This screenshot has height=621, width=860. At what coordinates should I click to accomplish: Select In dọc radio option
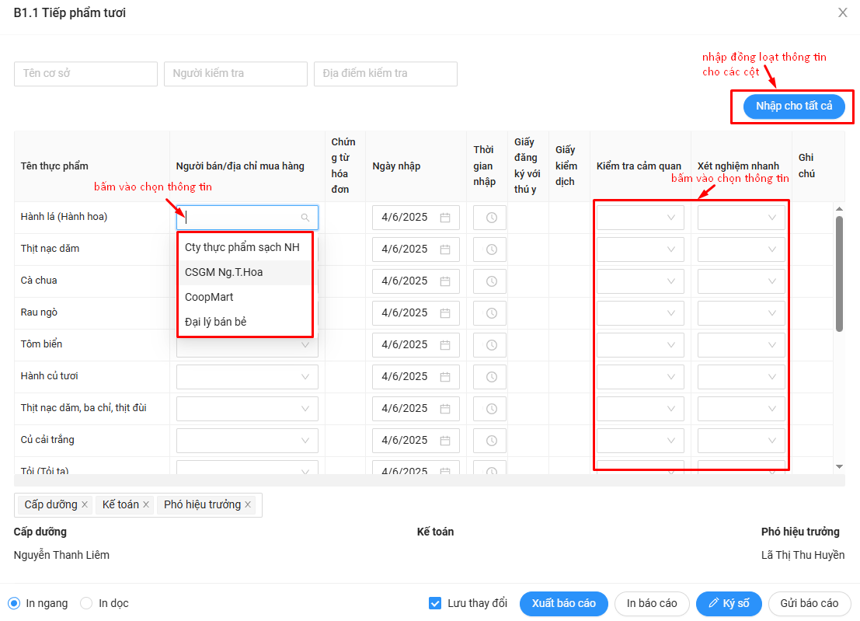[86, 603]
